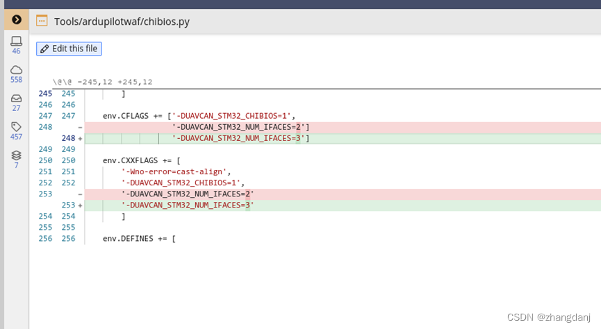Screen dimensions: 601x329
Task: Click line number 245 in old column
Action: (x=45, y=94)
